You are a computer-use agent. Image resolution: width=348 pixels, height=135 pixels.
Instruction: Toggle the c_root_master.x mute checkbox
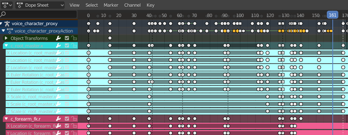point(67,46)
